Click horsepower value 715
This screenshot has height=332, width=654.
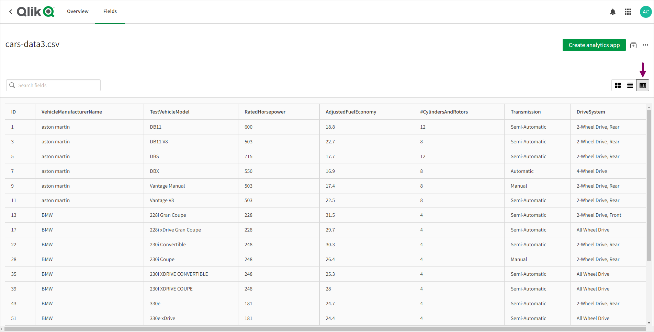[x=248, y=156]
